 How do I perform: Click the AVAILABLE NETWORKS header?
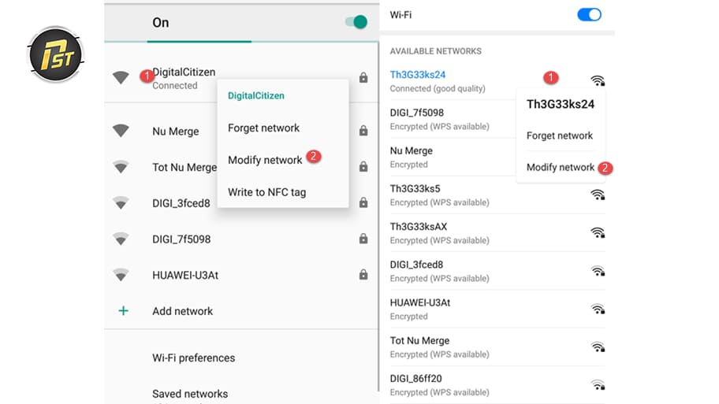pos(436,51)
